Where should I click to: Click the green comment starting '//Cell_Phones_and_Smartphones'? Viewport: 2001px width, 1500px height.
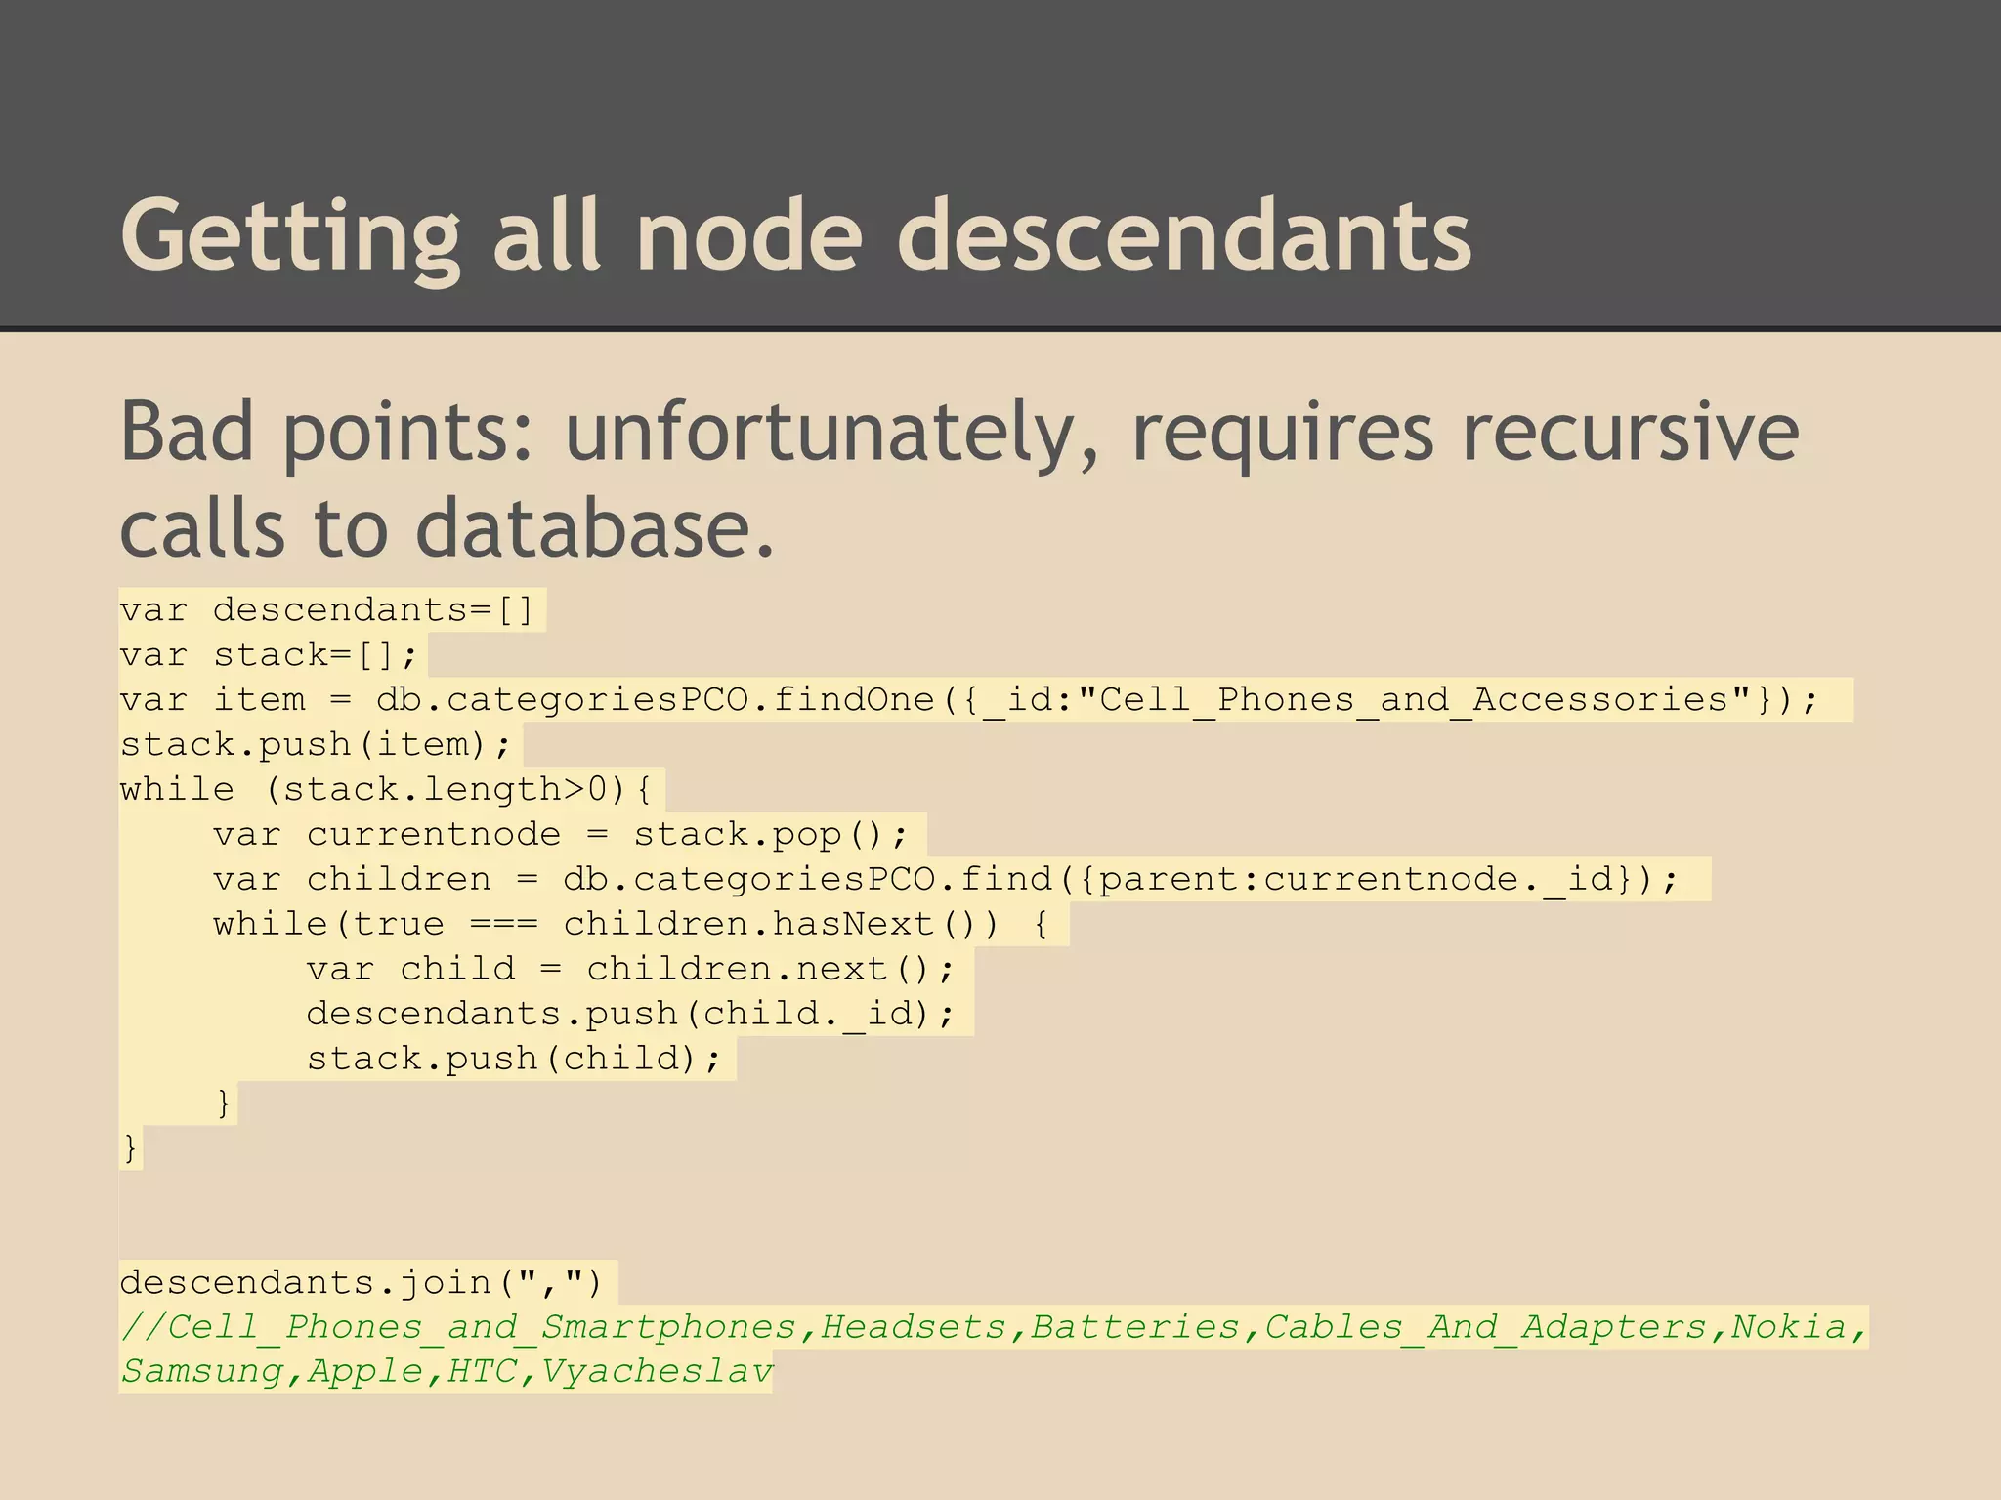[994, 1327]
